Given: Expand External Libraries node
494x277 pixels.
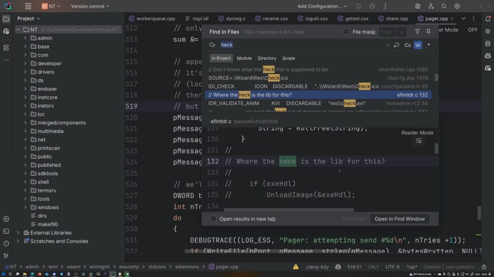Looking at the screenshot, I should [x=18, y=233].
